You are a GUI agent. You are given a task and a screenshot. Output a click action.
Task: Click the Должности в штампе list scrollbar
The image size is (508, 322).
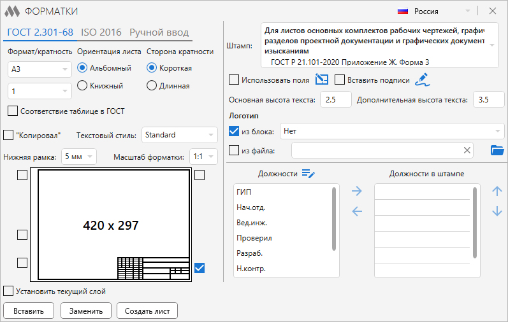click(475, 223)
